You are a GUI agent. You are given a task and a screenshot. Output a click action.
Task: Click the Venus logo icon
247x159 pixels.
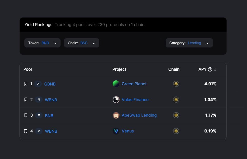[116, 131]
